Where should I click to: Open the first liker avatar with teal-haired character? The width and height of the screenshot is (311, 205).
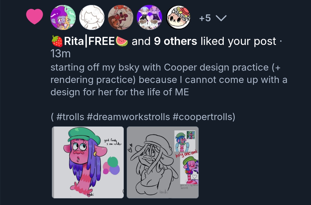coord(63,18)
